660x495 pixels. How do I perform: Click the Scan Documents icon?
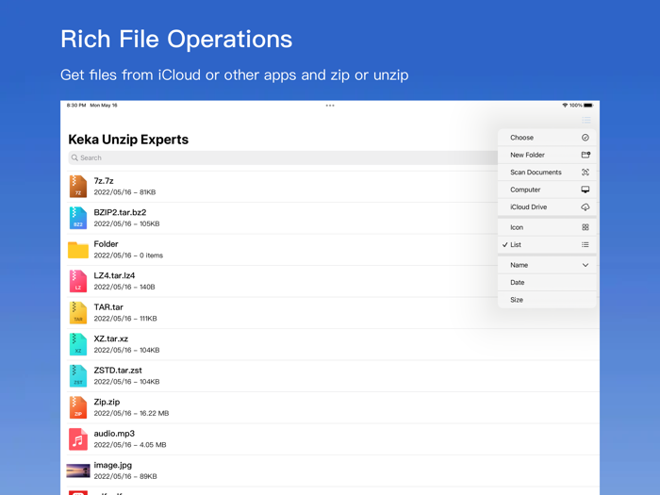pyautogui.click(x=585, y=173)
